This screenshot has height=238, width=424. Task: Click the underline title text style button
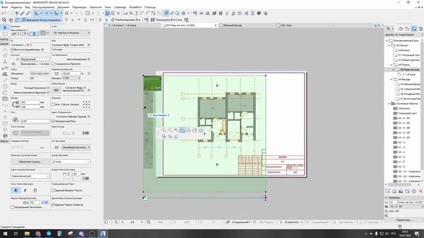(35, 190)
